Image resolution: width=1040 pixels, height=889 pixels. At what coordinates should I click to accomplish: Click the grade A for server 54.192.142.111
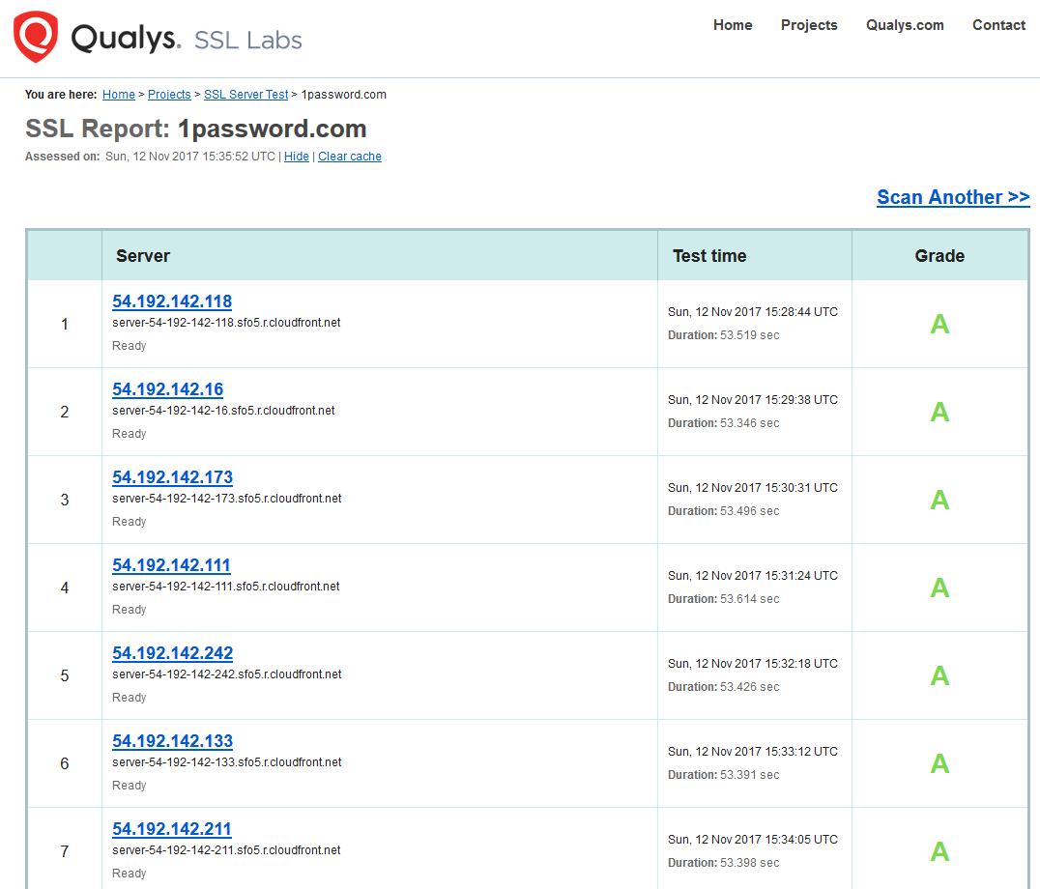tap(939, 588)
